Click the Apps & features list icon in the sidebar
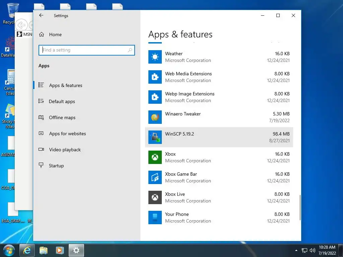 pyautogui.click(x=41, y=85)
